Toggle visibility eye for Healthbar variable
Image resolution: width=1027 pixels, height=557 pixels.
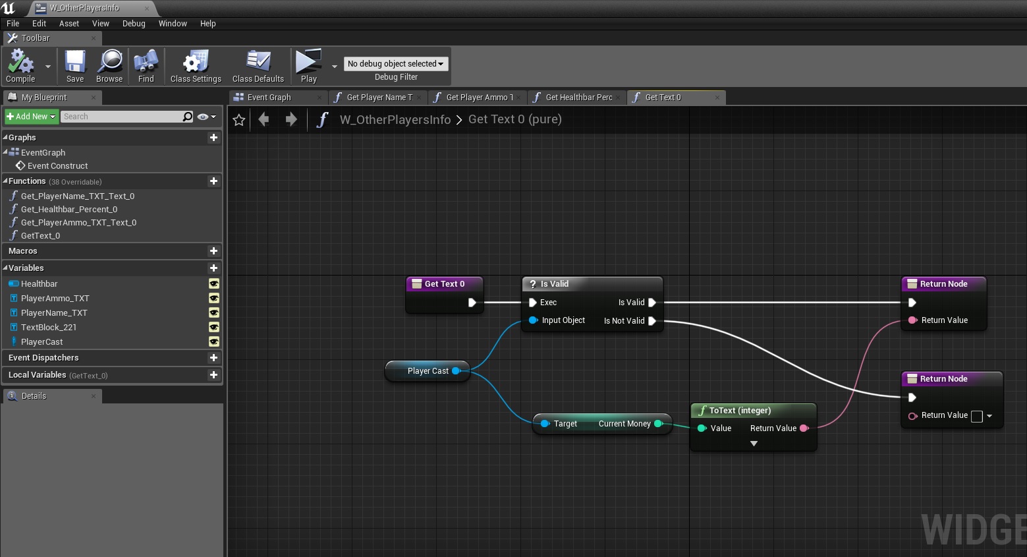click(x=213, y=284)
